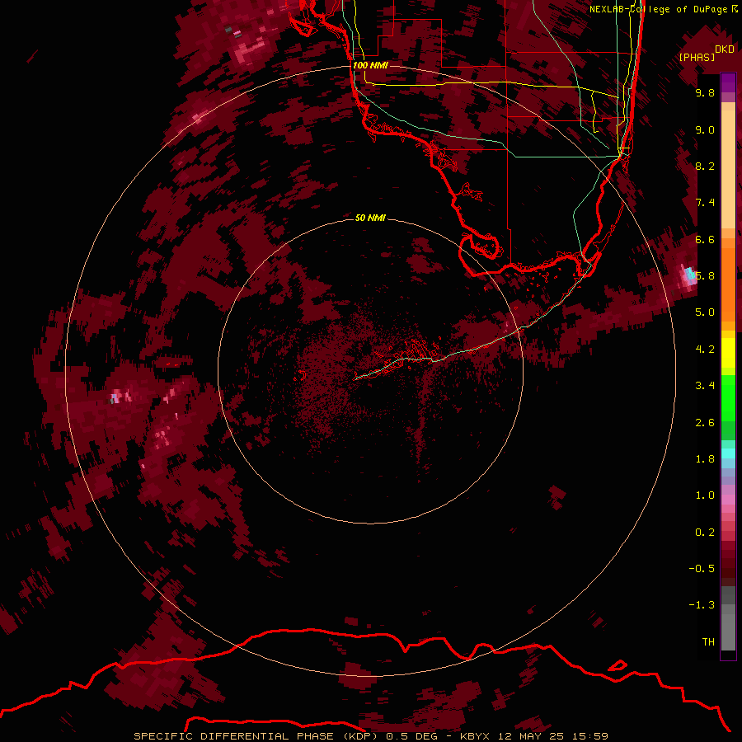Click the 7.4 value on color scale
This screenshot has width=742, height=742.
[x=705, y=203]
